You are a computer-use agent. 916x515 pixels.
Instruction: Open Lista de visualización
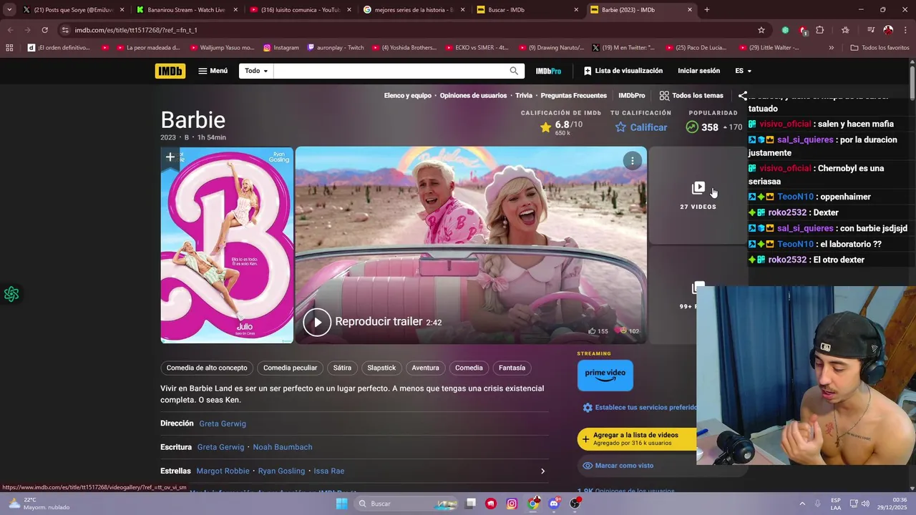(623, 71)
